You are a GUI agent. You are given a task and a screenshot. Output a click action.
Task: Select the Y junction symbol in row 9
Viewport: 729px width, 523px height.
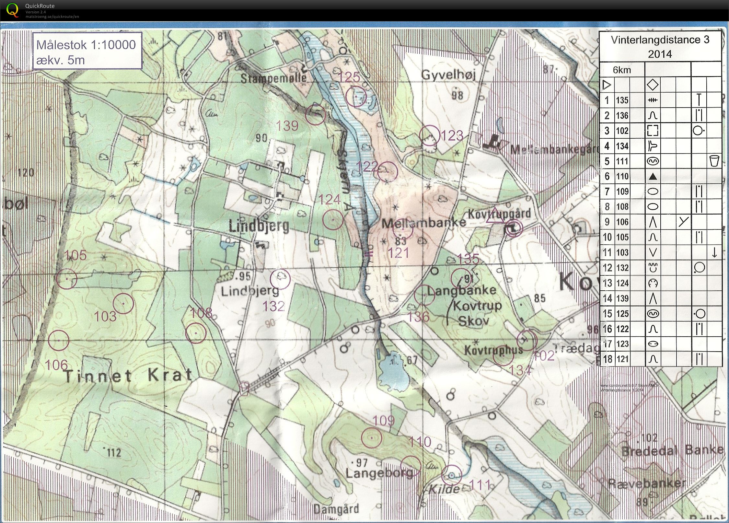[683, 222]
